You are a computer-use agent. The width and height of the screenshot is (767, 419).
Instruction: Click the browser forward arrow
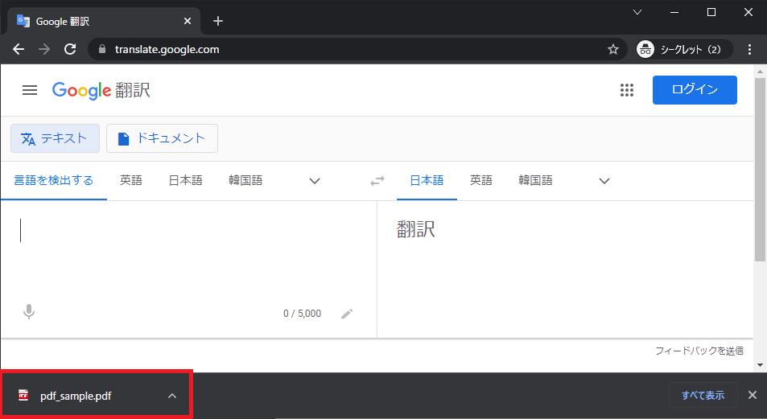[x=44, y=49]
